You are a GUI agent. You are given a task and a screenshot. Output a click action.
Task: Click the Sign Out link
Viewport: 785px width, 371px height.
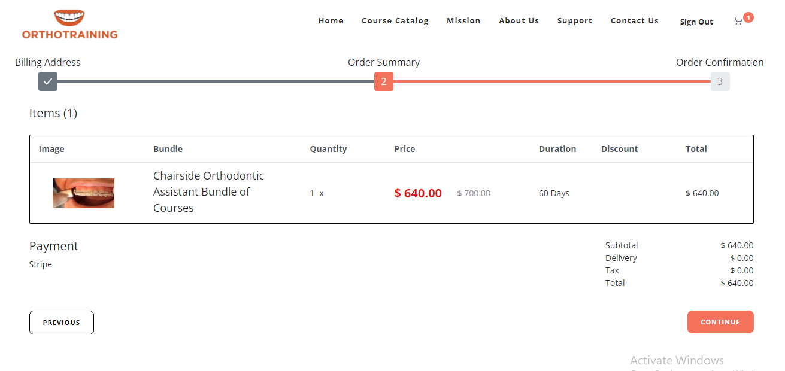(x=696, y=22)
